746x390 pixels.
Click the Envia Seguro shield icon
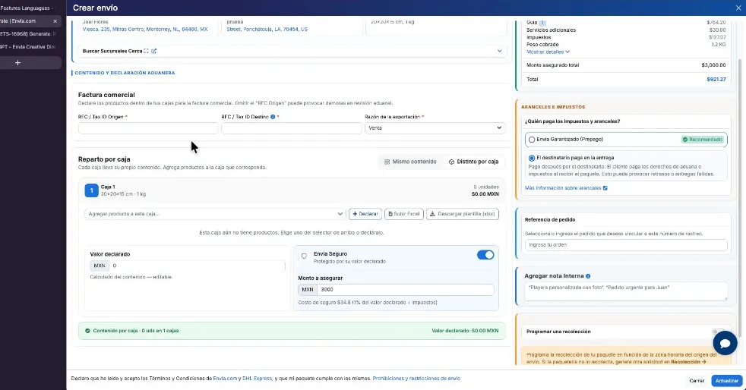click(x=304, y=256)
